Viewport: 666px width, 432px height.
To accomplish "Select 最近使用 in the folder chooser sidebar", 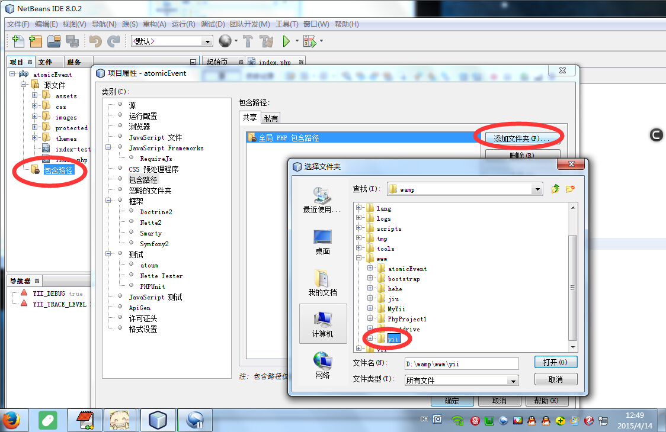I will point(323,200).
